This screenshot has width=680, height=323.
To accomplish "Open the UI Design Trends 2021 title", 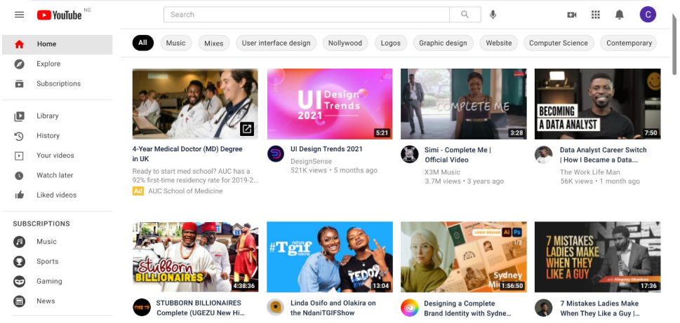I will click(326, 149).
